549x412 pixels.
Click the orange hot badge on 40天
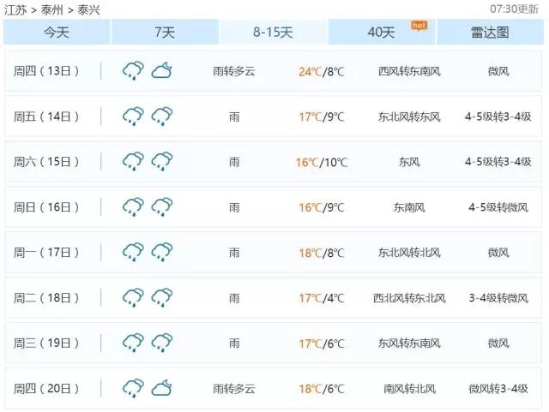coord(419,25)
